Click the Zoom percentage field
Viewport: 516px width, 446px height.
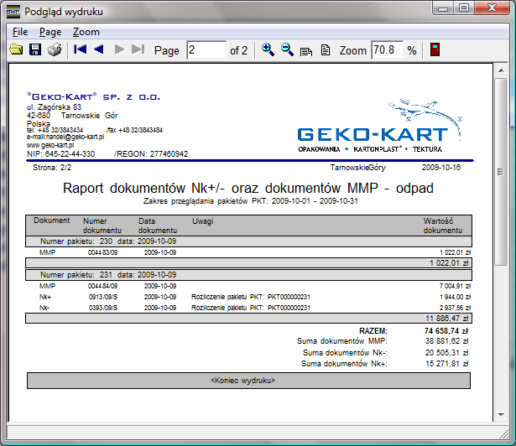click(x=386, y=50)
